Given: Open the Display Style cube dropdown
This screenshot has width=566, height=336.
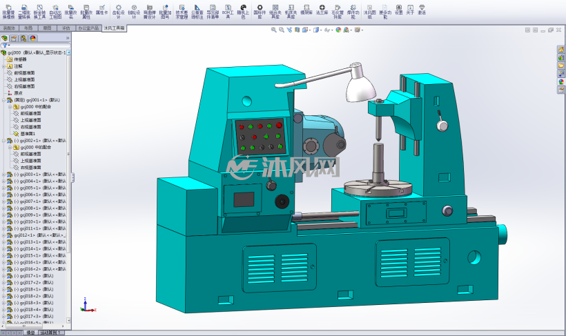Looking at the screenshot, I should (318, 30).
